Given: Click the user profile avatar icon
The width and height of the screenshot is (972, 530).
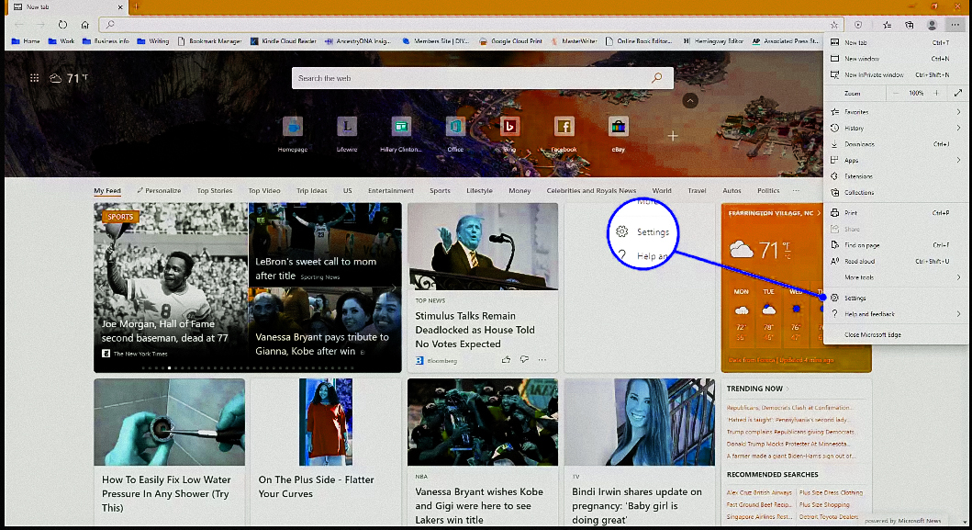Looking at the screenshot, I should [933, 25].
